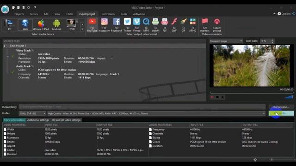296x166 pixels.
Task: Select the To GIF format
Action: (183, 25)
